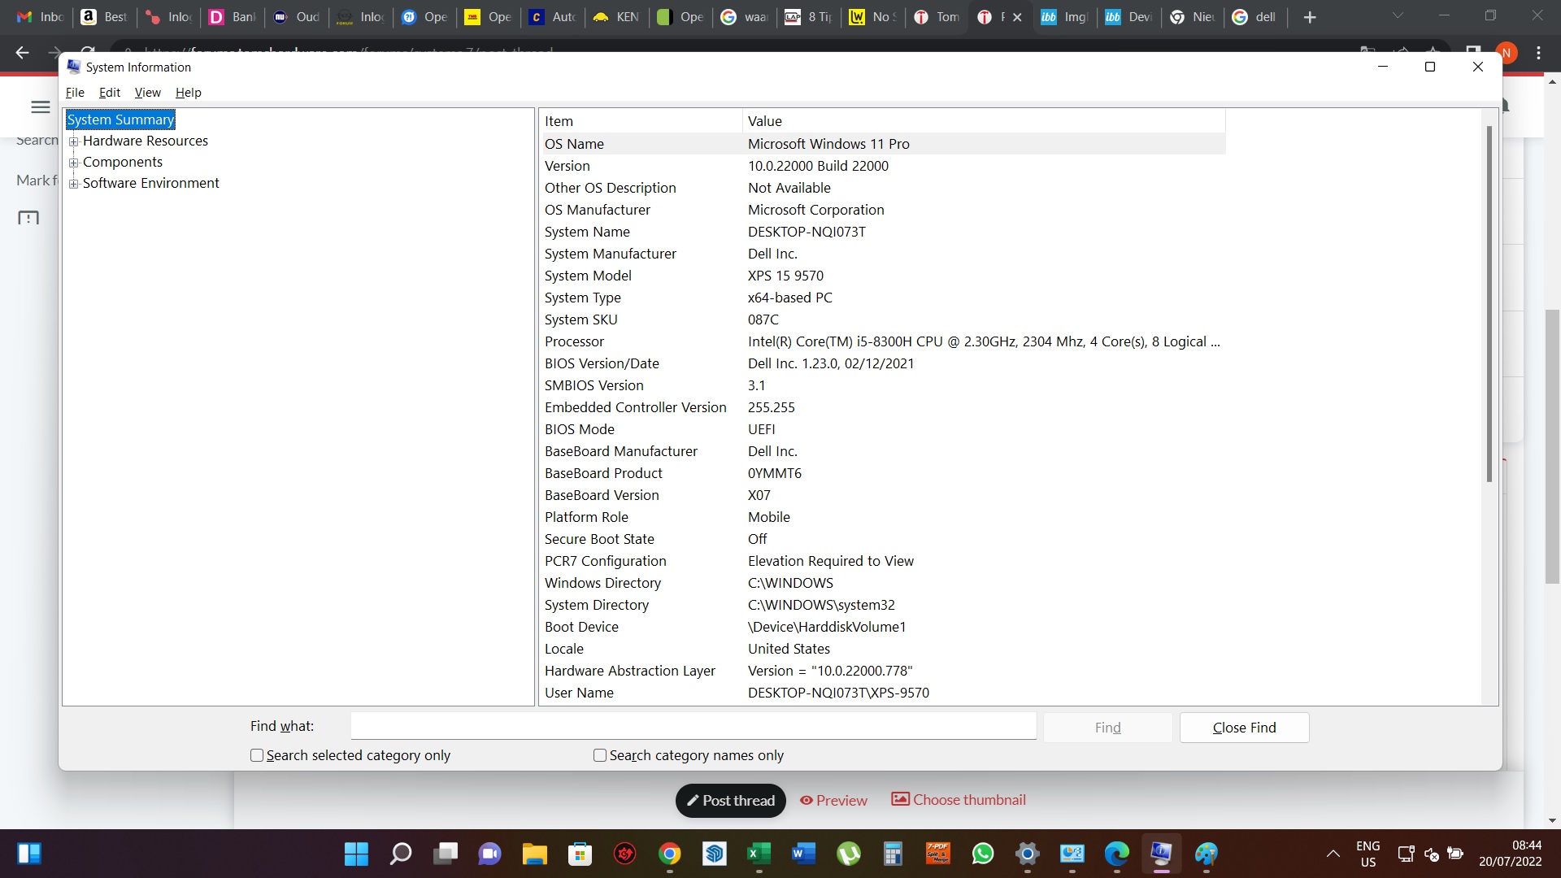Expand the Hardware Resources node

[x=74, y=141]
